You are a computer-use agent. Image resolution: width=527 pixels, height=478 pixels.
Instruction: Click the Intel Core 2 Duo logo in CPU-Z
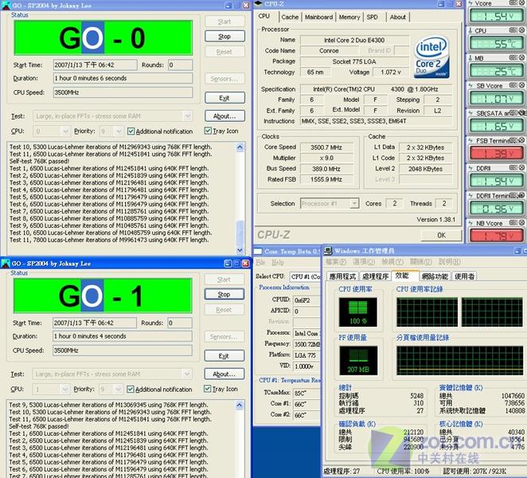pos(431,57)
